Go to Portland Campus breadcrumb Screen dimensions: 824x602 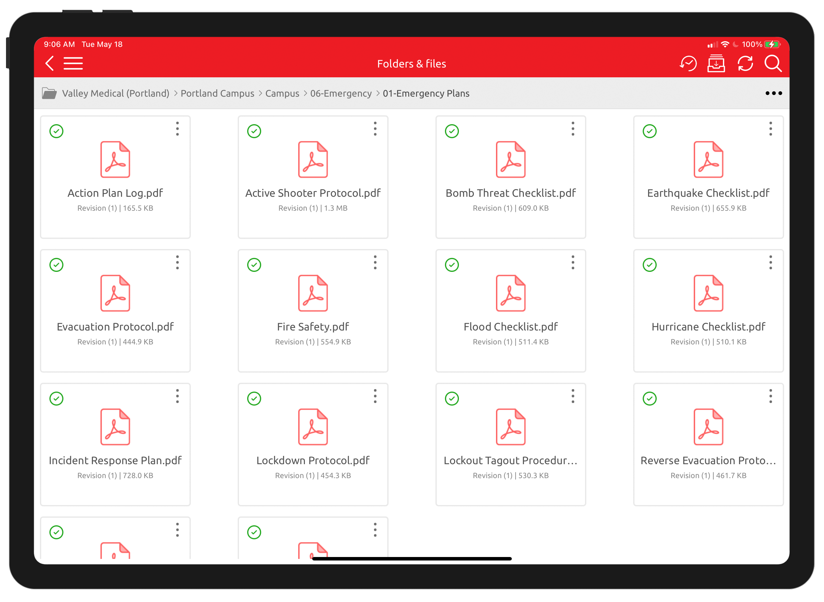click(x=218, y=93)
